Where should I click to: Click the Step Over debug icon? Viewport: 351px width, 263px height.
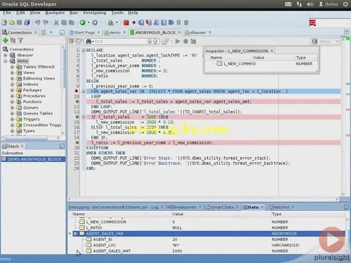[141, 23]
